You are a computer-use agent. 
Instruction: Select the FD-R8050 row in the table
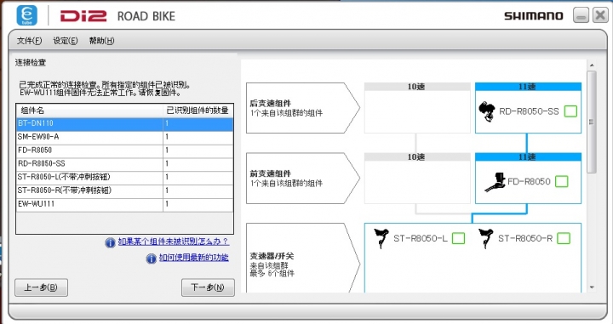(124, 151)
